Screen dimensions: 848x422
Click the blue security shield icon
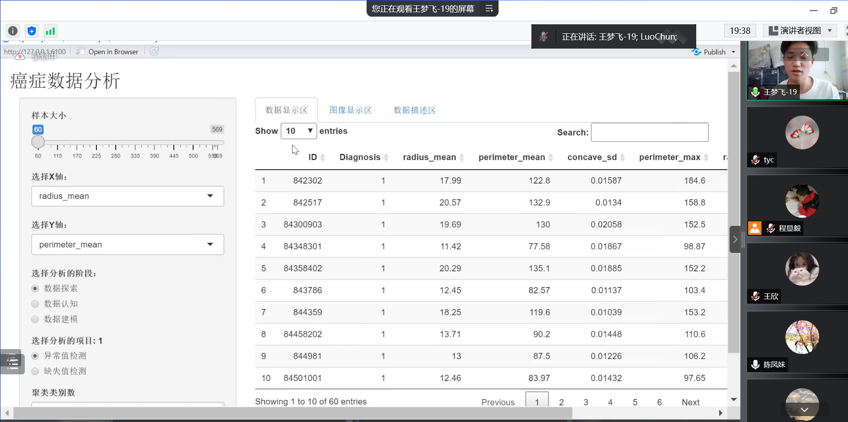pos(32,31)
